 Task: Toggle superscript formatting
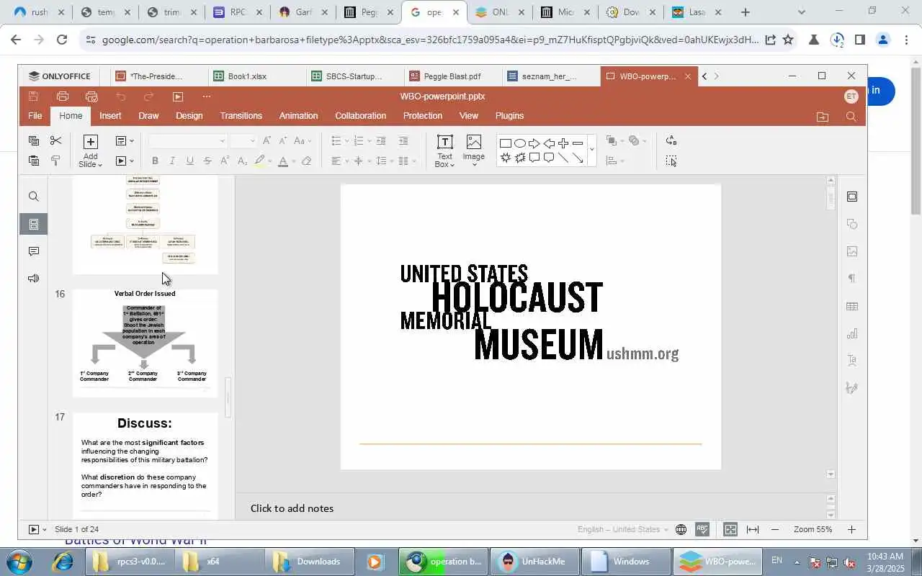[225, 161]
